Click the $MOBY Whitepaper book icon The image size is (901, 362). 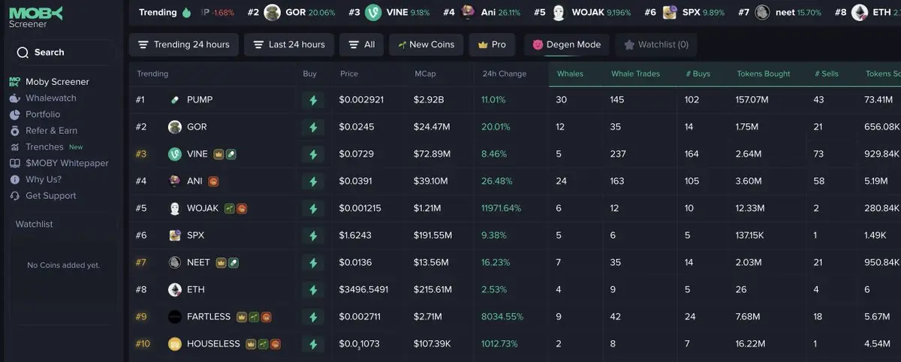[x=14, y=163]
